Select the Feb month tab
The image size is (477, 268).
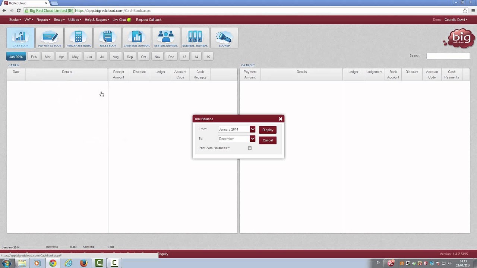pyautogui.click(x=34, y=57)
